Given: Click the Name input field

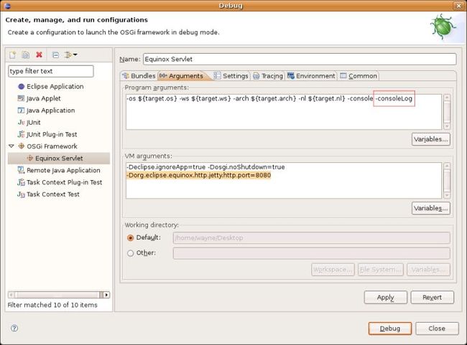Looking at the screenshot, I should click(x=300, y=59).
